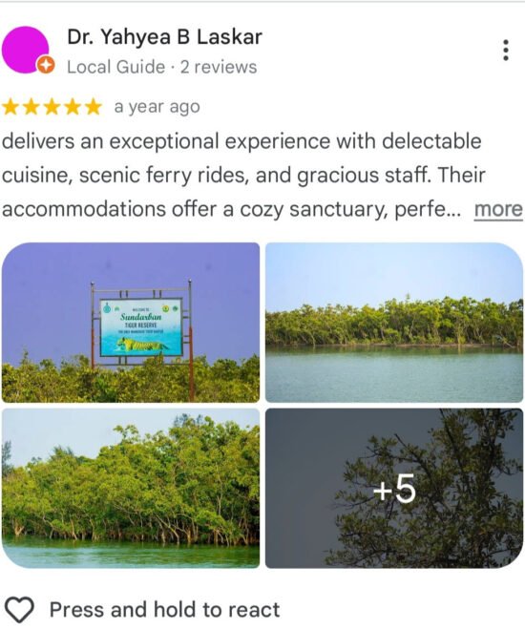Open Dr. Yahyea B Laskar's profile name
The height and width of the screenshot is (630, 525).
(164, 37)
